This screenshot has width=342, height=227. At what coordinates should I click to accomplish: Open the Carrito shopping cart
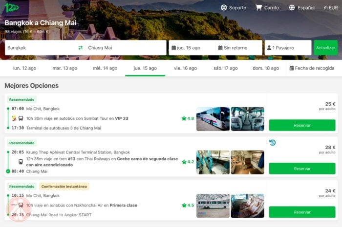tap(267, 8)
